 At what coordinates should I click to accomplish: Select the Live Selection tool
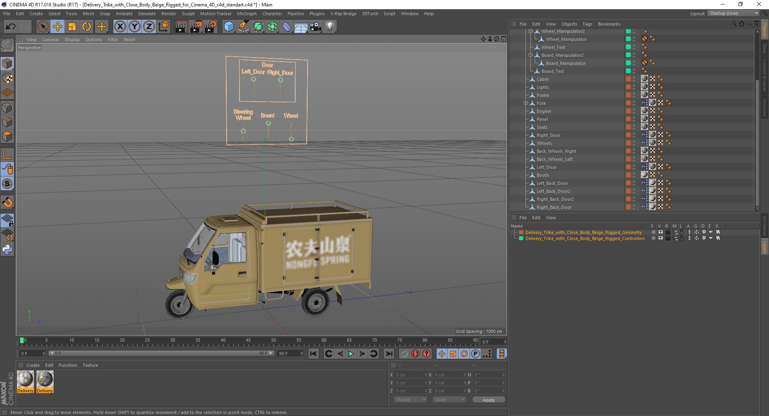coord(43,27)
